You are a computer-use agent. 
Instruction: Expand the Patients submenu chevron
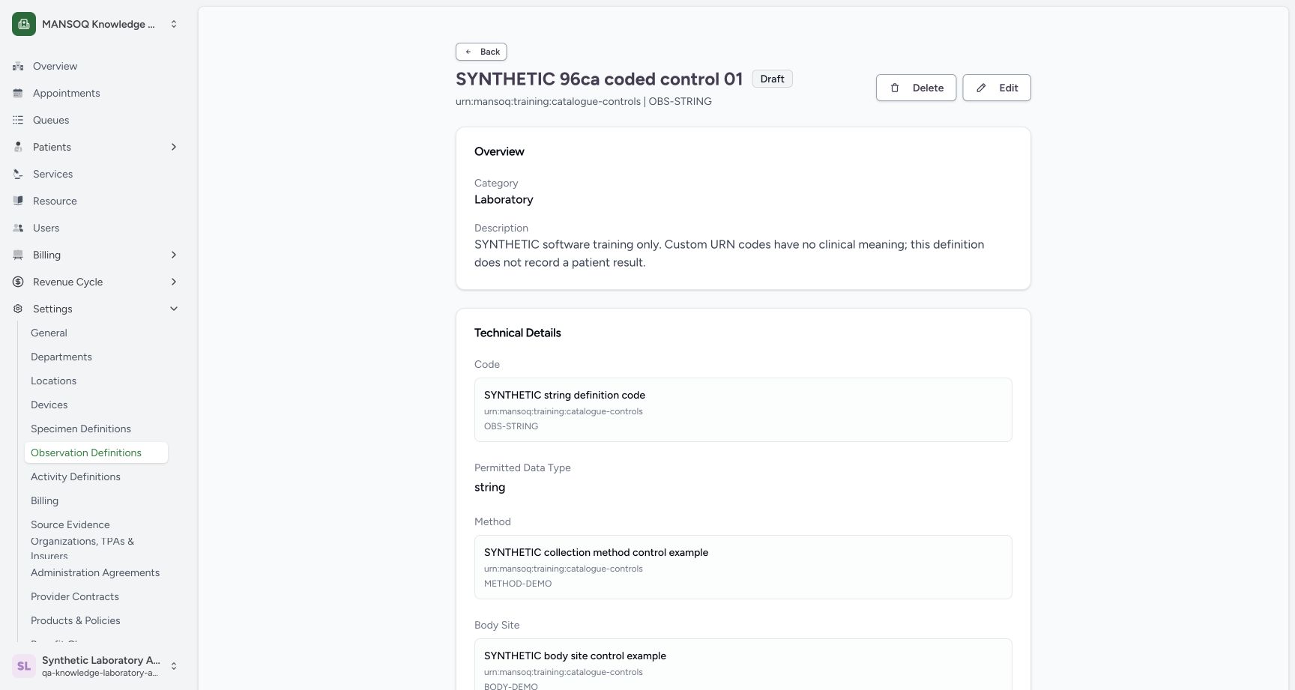[x=174, y=147]
